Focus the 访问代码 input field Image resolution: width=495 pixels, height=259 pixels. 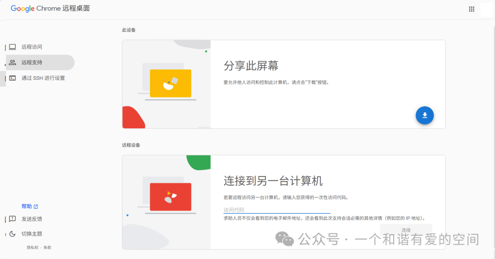click(x=277, y=210)
